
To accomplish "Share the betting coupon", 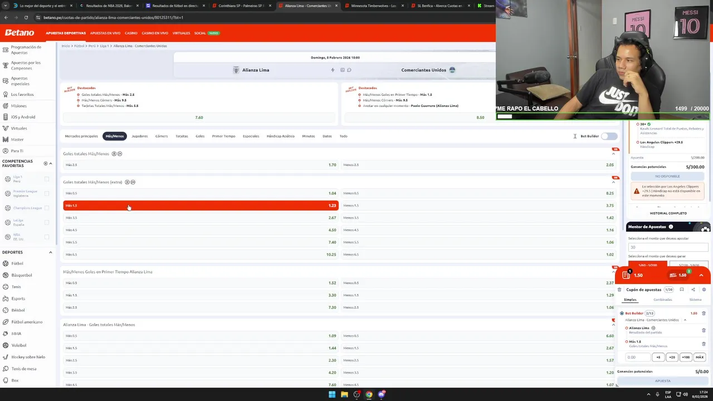I will [693, 290].
